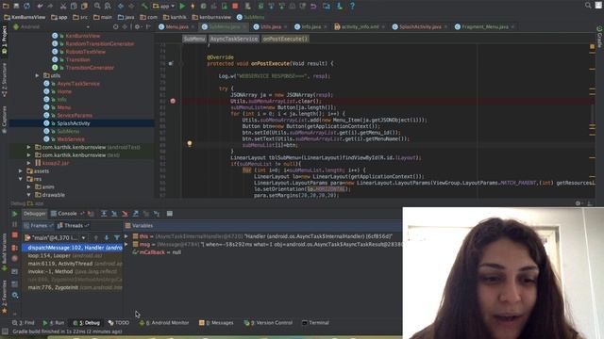Image resolution: width=604 pixels, height=339 pixels.
Task: Switch to the Utils.java editor tab
Action: coord(271,27)
